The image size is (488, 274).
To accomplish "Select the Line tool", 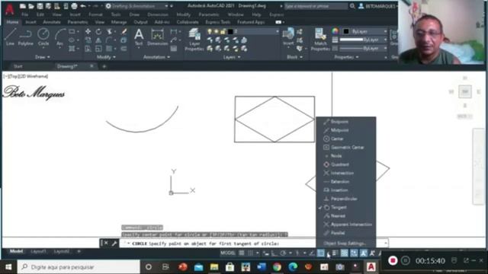I will (x=10, y=37).
